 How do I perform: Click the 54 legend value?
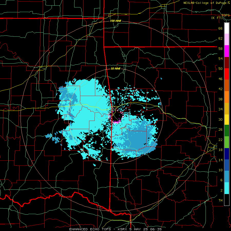point(220,59)
